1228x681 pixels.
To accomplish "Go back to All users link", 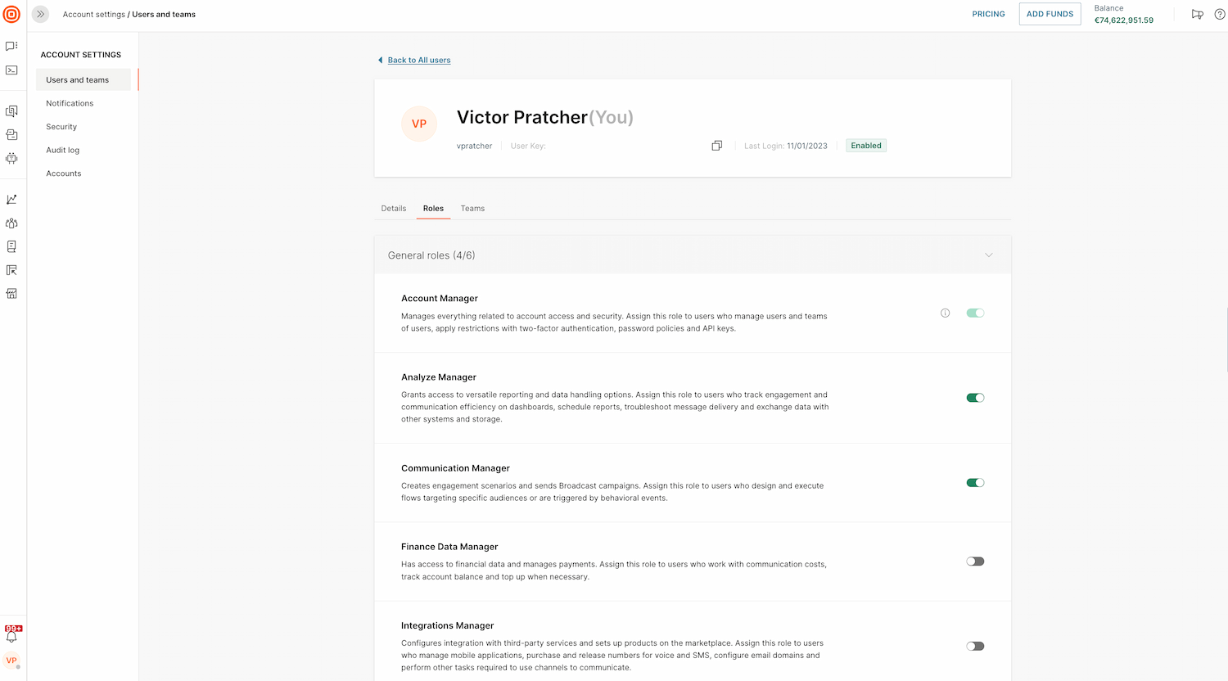I will pyautogui.click(x=418, y=61).
